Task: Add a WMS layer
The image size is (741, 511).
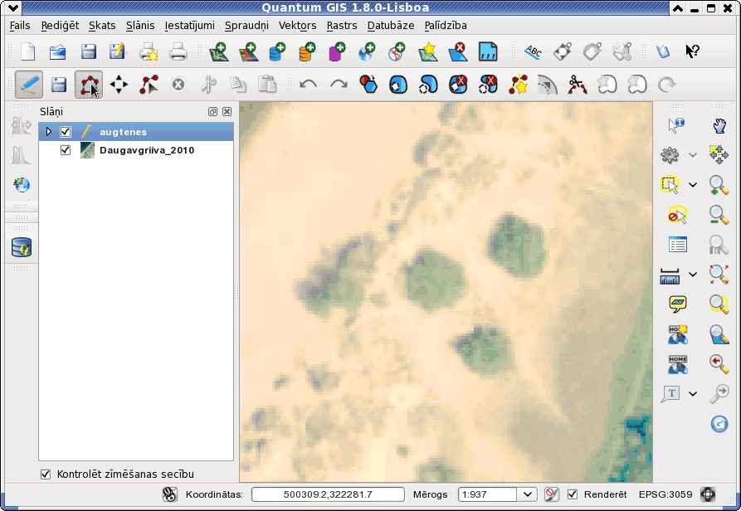Action: pyautogui.click(x=367, y=51)
